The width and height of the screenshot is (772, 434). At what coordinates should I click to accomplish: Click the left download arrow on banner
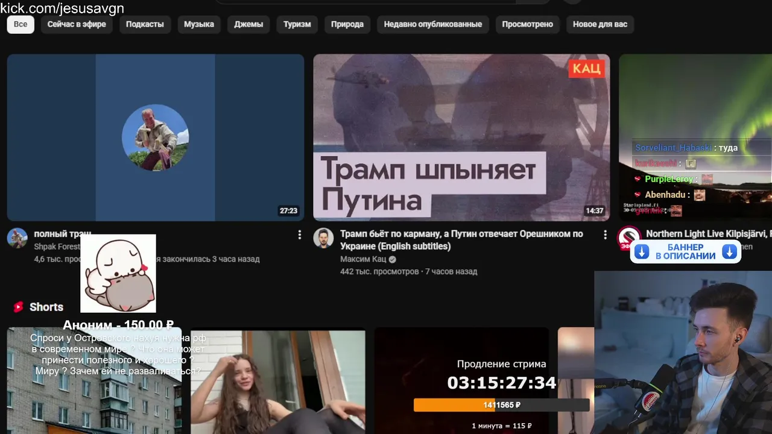pyautogui.click(x=642, y=252)
